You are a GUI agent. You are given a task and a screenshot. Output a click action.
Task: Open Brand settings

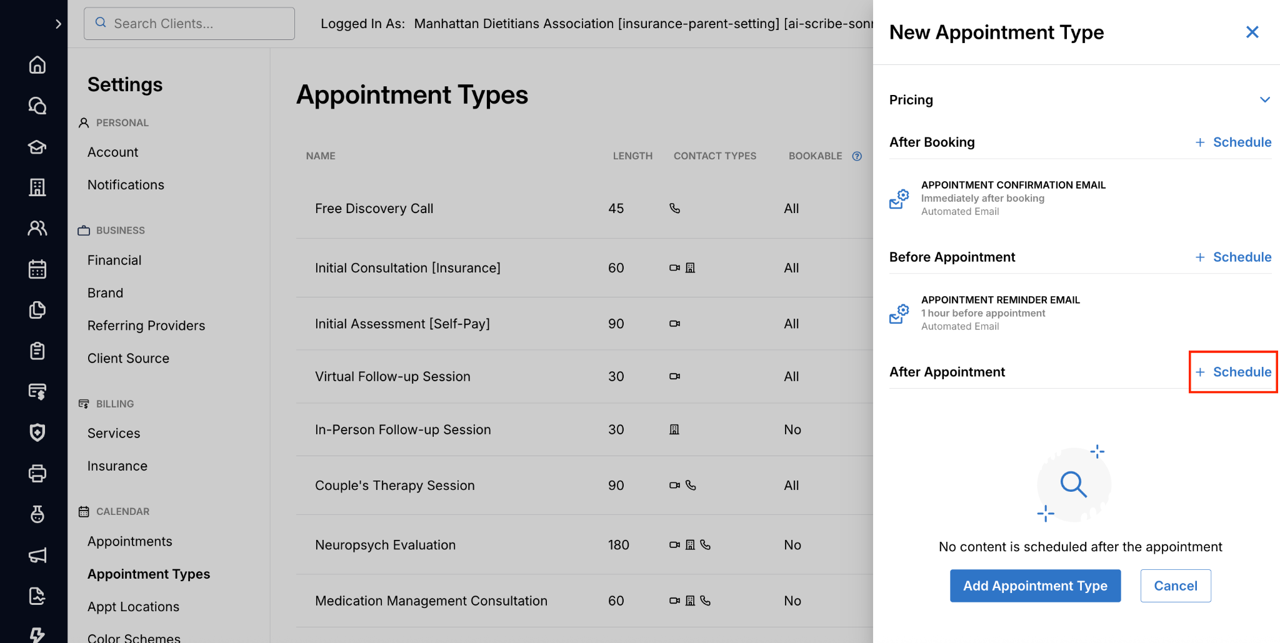tap(105, 293)
